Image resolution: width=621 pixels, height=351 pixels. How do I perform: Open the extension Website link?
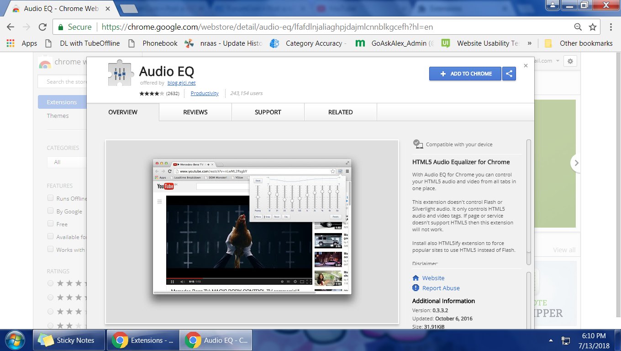433,278
